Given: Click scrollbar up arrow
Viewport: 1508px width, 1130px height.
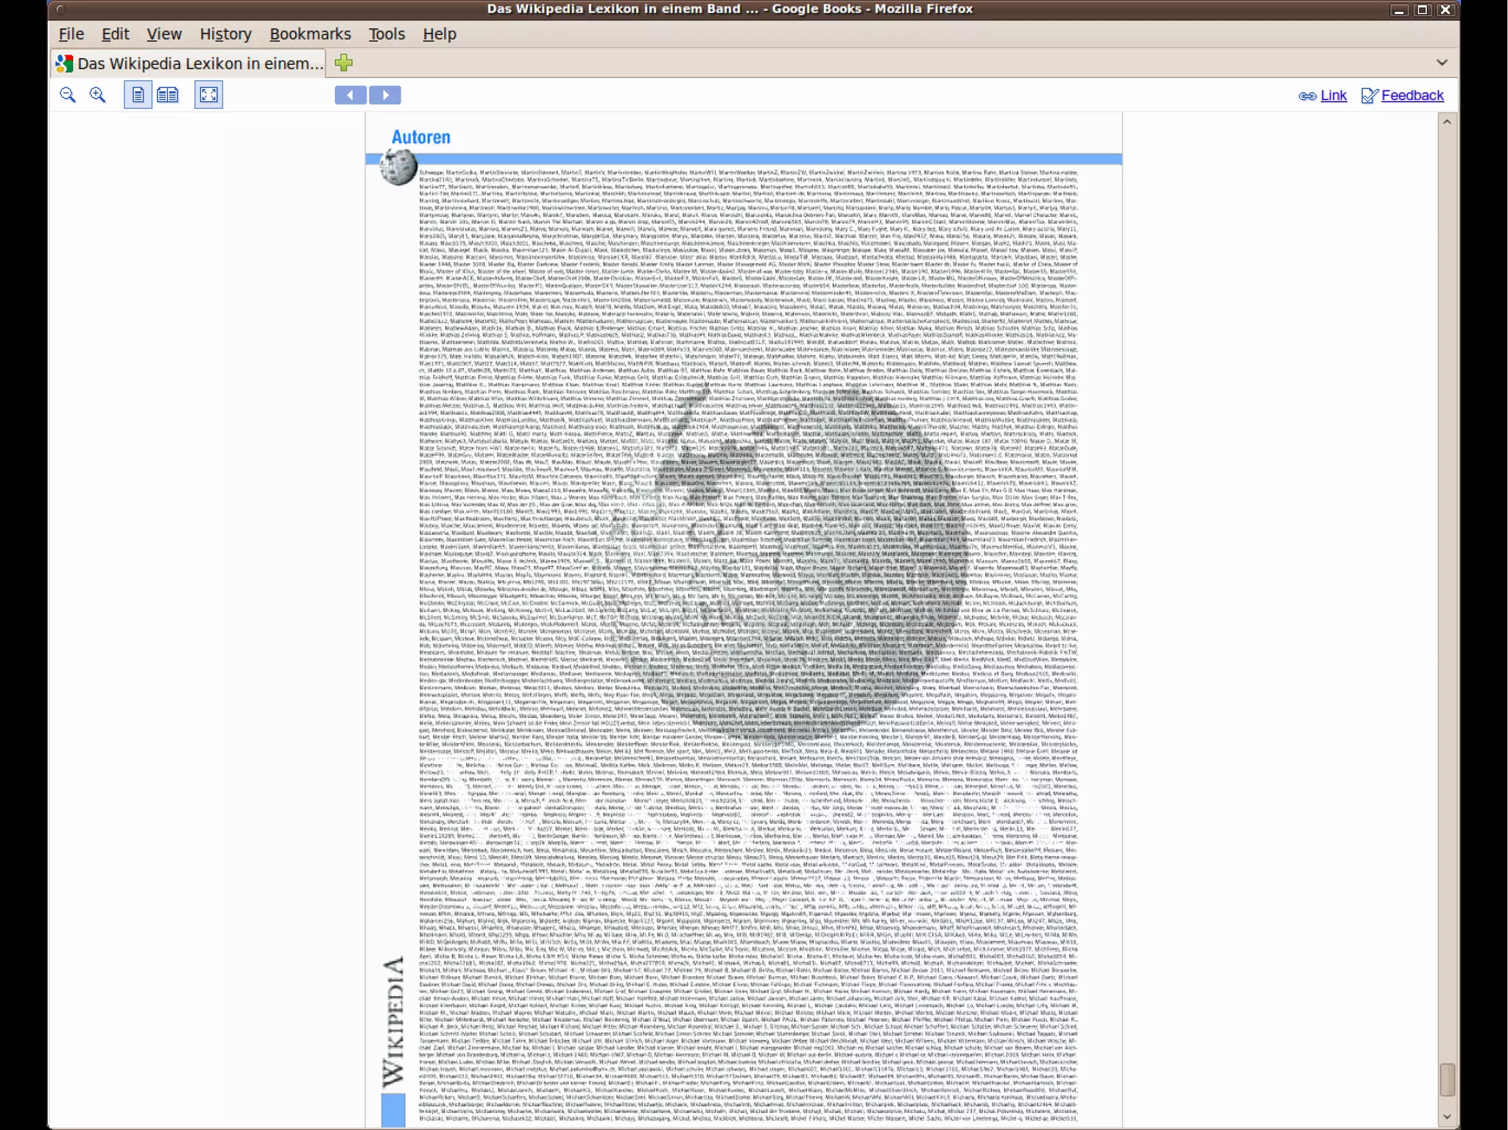Looking at the screenshot, I should pos(1447,122).
